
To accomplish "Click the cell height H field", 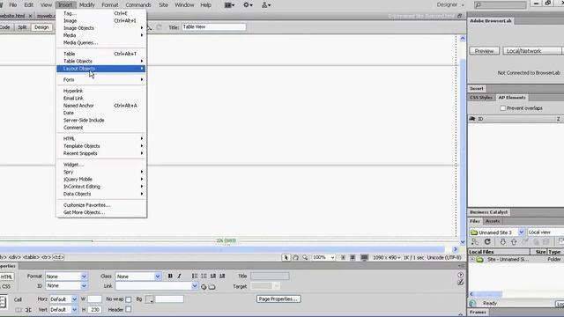I will click(94, 309).
